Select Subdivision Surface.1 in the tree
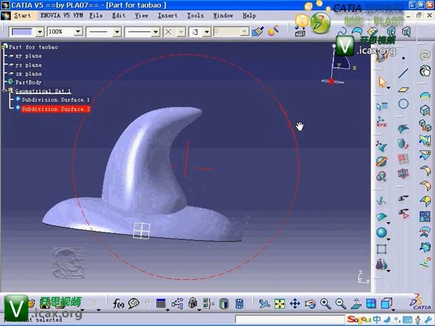435x326 pixels. 56,100
